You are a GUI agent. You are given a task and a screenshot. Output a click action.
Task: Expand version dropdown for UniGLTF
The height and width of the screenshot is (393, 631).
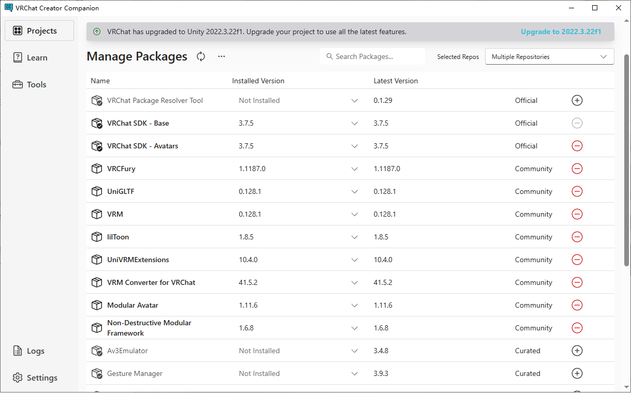355,191
